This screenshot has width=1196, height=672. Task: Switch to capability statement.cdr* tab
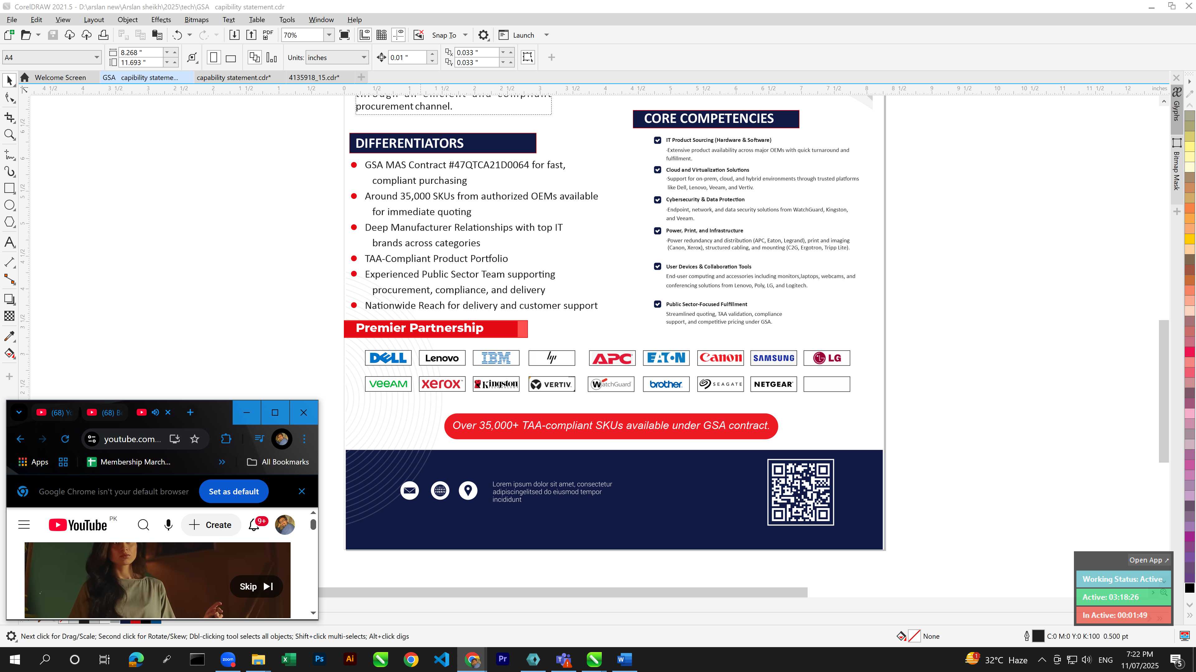click(234, 77)
